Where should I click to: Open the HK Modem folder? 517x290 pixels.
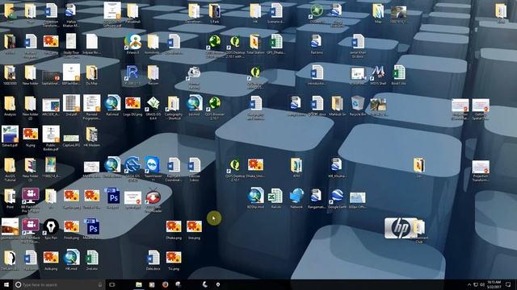coord(91,135)
